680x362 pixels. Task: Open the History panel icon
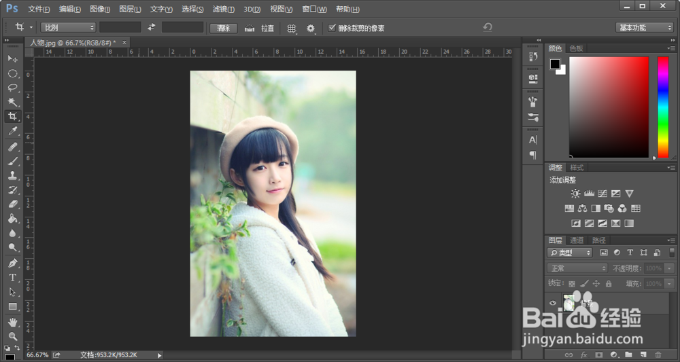coord(533,56)
